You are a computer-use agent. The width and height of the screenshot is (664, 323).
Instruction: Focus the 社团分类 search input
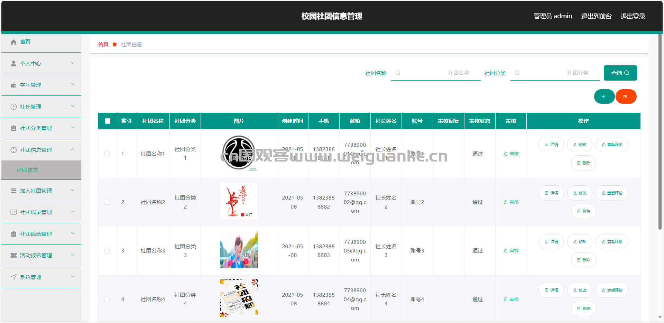pos(555,73)
